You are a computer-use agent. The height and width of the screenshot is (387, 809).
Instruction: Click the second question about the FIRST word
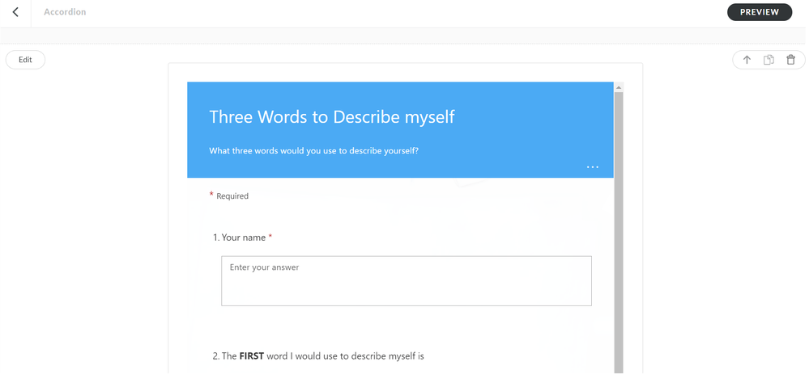pyautogui.click(x=318, y=356)
